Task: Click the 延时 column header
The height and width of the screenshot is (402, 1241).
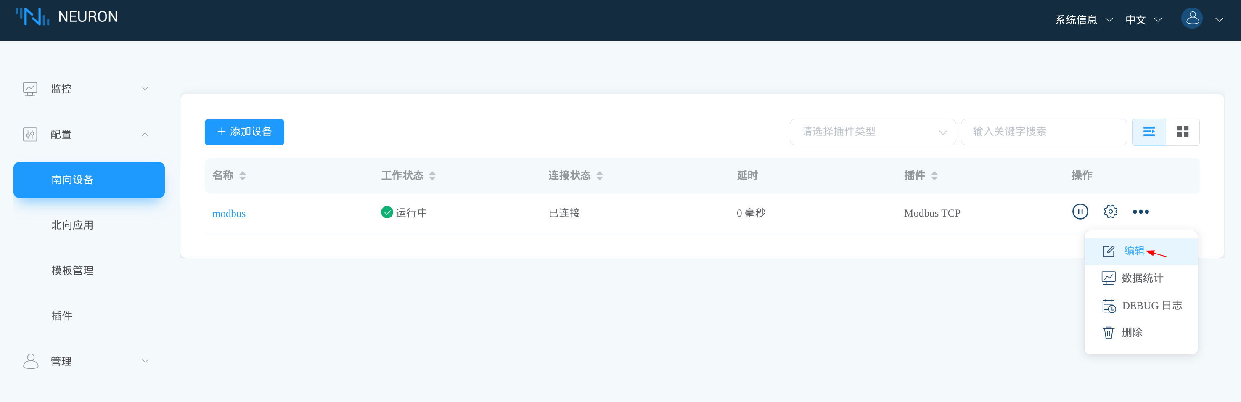Action: point(747,175)
